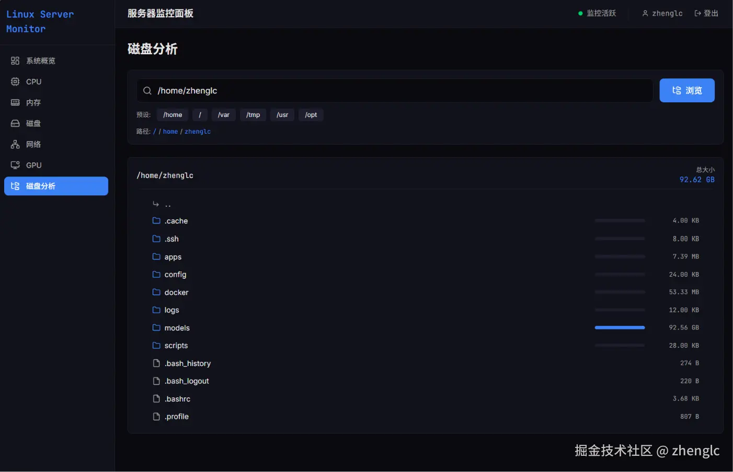The height and width of the screenshot is (472, 733).
Task: Click the .ssh folder icon
Action: (156, 239)
